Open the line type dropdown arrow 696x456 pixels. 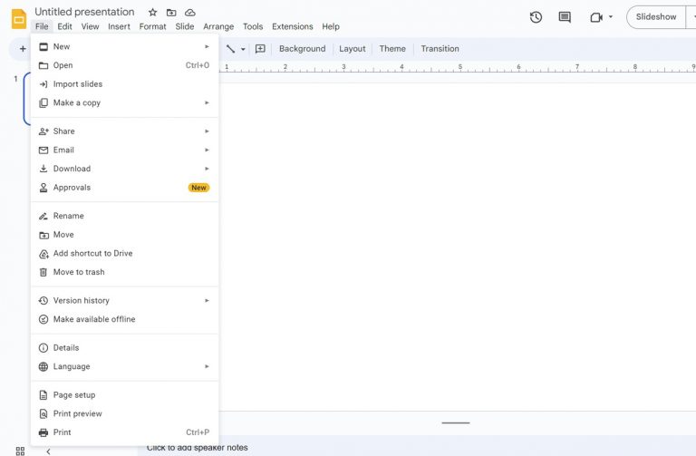click(x=243, y=49)
